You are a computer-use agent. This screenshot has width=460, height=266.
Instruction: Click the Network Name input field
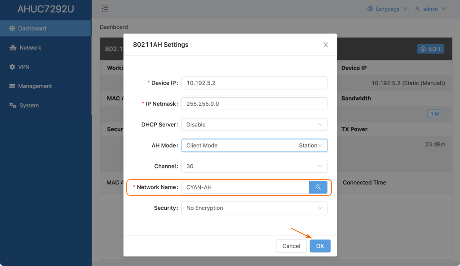pyautogui.click(x=245, y=187)
